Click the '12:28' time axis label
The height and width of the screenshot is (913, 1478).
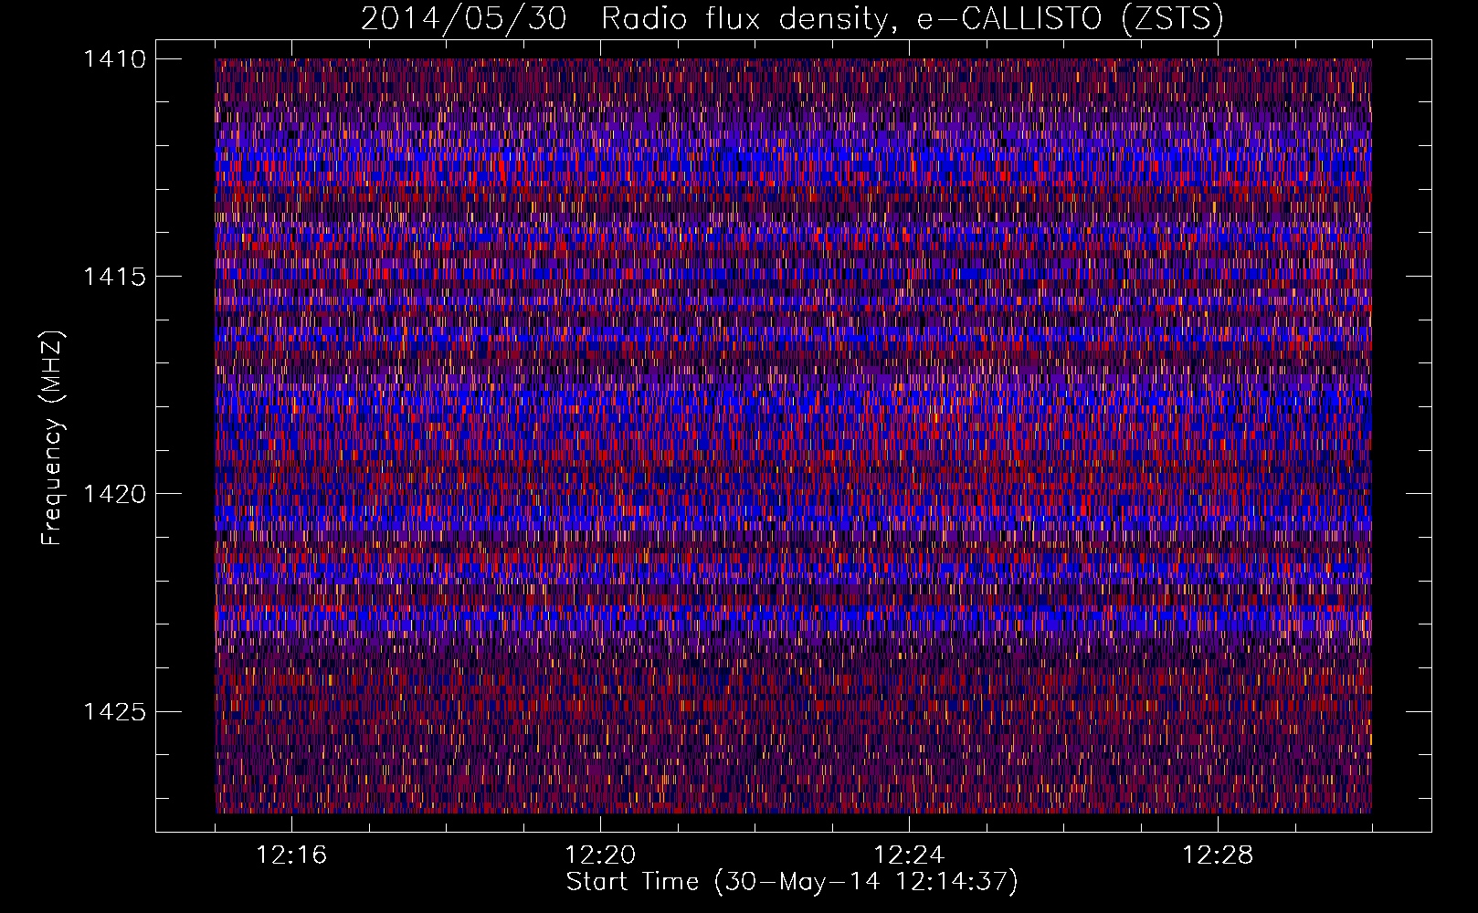pyautogui.click(x=1218, y=855)
